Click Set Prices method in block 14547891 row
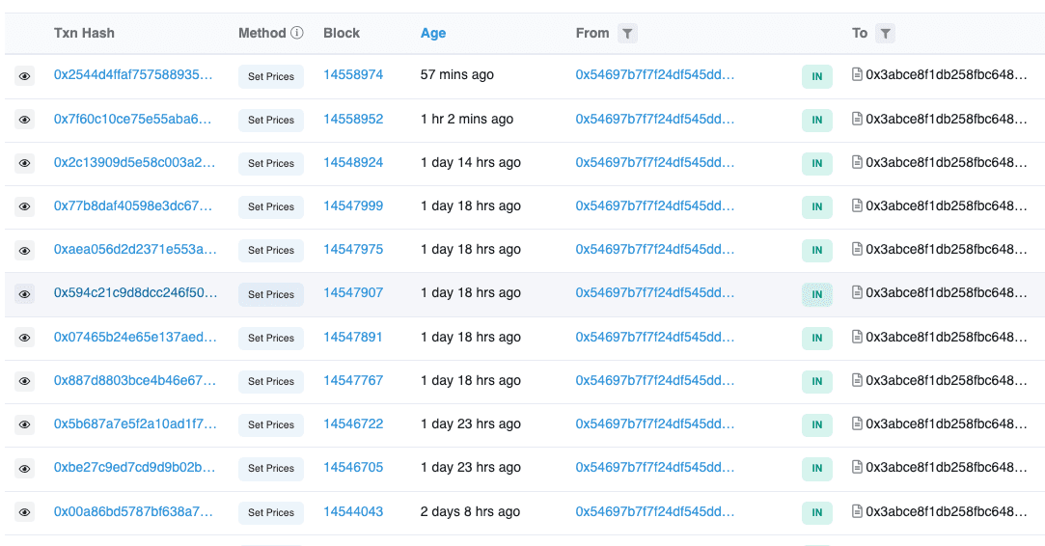 pos(271,338)
